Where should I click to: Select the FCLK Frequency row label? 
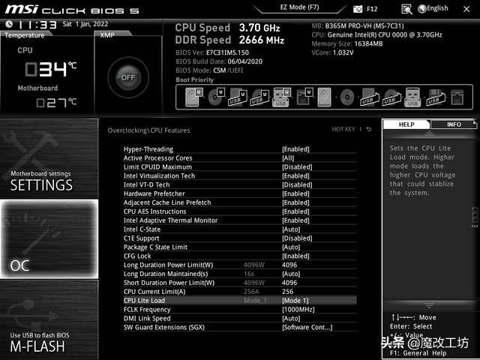pyautogui.click(x=147, y=309)
